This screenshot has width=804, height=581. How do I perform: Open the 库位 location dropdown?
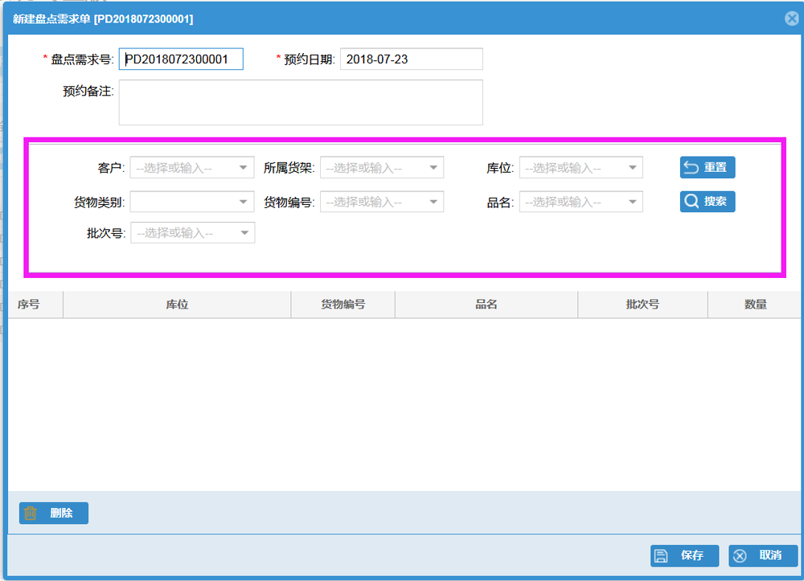[580, 168]
